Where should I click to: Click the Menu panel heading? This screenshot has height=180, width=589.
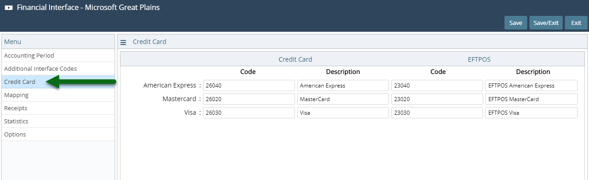pos(13,42)
